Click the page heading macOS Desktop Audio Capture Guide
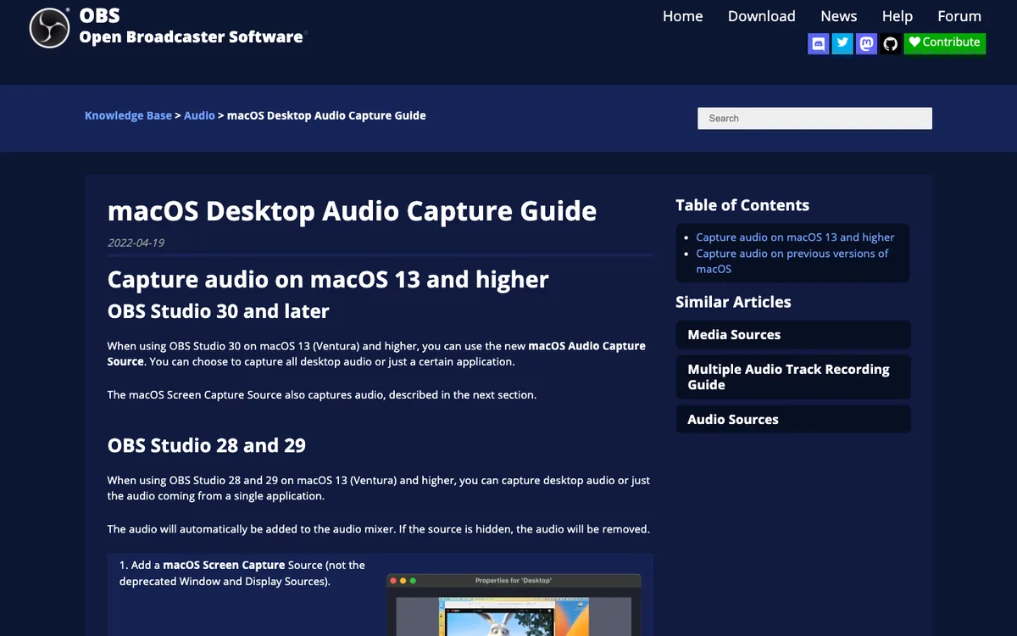Screen dimensions: 1017x636 pyautogui.click(x=352, y=210)
